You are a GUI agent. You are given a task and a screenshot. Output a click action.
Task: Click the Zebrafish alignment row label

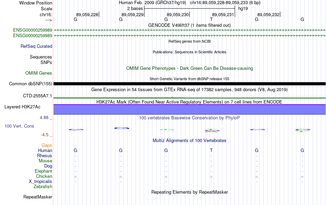43,186
